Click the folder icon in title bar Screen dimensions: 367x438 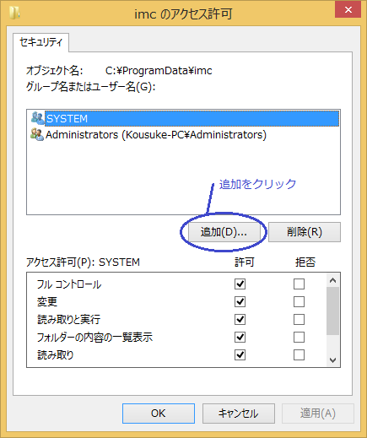[x=14, y=13]
